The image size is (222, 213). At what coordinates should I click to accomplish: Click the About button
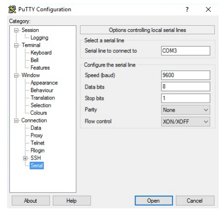31,201
